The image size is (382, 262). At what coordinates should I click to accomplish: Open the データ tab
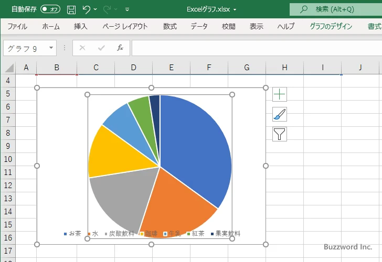(199, 26)
